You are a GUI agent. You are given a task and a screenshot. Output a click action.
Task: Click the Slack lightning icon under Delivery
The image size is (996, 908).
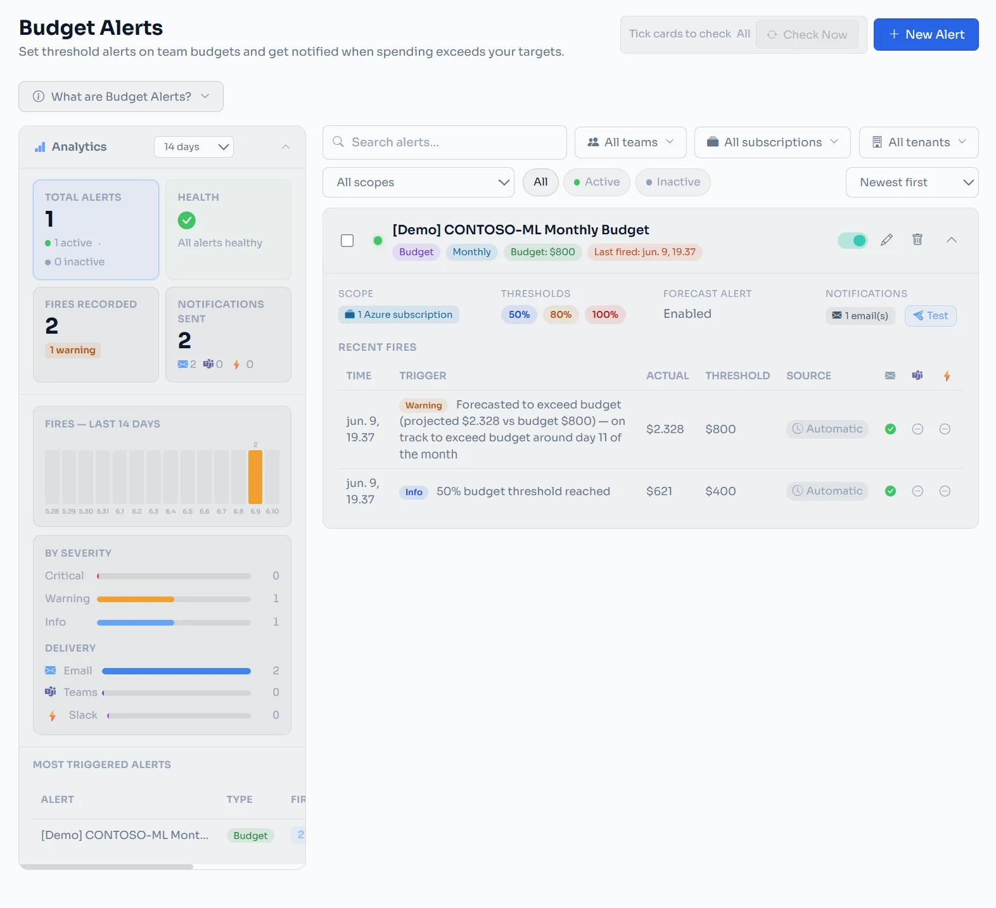pyautogui.click(x=53, y=716)
